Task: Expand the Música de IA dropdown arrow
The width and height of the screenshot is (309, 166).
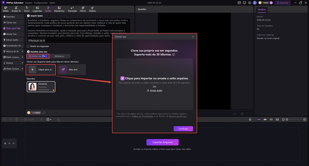Action: click(x=22, y=51)
